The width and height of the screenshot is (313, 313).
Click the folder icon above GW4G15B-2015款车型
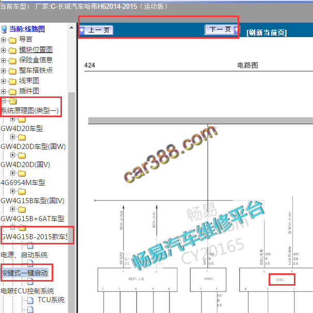22,227
